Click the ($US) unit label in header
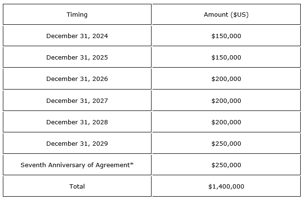305x200 pixels. tap(239, 14)
